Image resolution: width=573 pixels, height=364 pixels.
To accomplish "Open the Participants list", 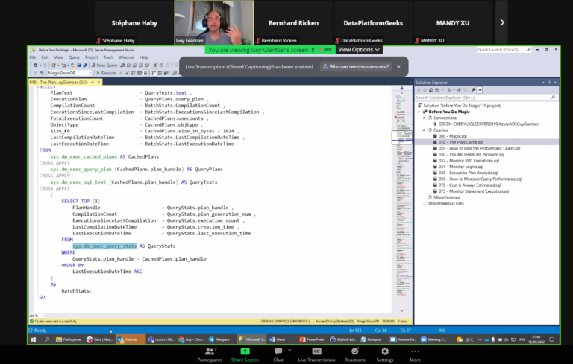I will tap(210, 351).
